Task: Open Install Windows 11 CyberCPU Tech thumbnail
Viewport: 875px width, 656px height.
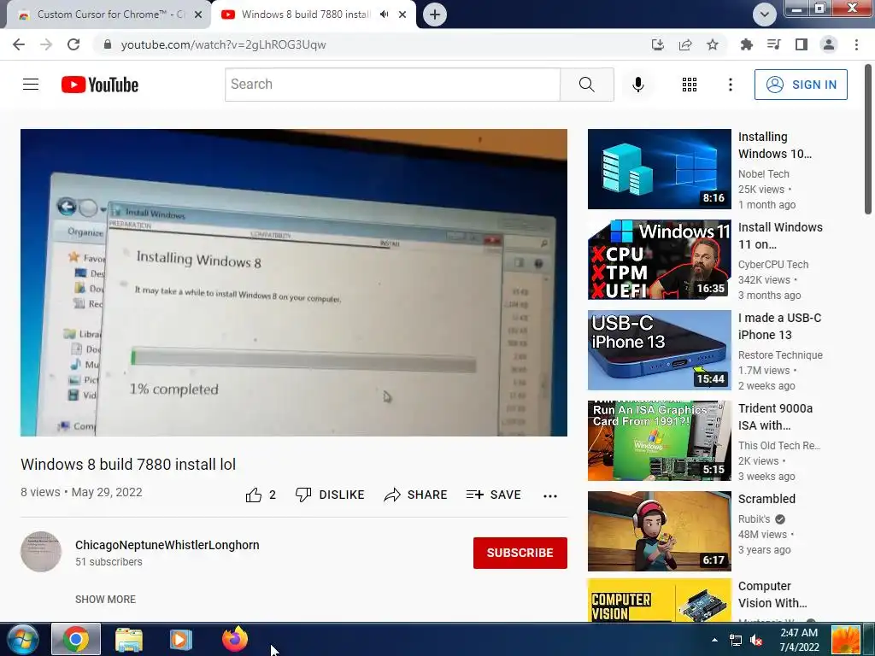Action: pyautogui.click(x=660, y=260)
